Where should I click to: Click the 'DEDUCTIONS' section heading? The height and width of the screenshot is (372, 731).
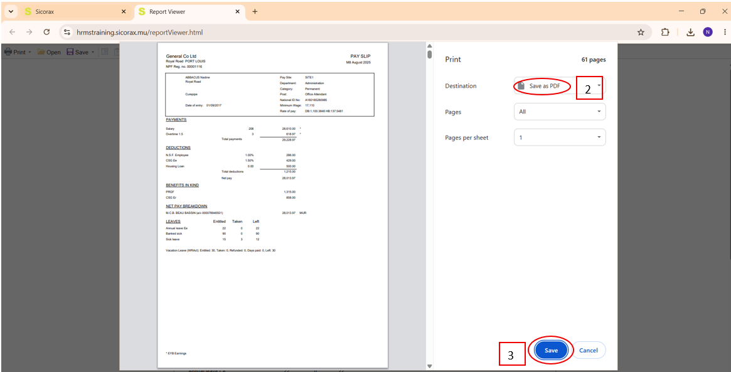[x=178, y=147]
